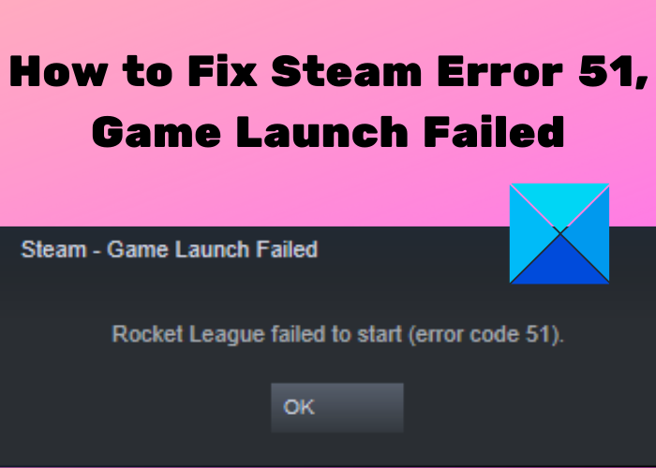Click the words 'How to' in the headline
The width and height of the screenshot is (656, 468).
(91, 71)
